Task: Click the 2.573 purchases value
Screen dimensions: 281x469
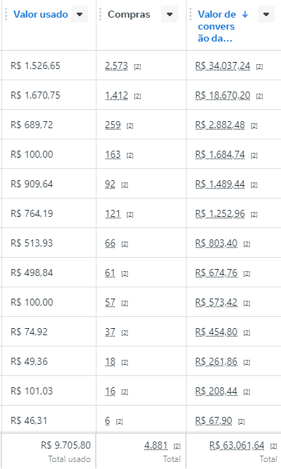Action: pyautogui.click(x=116, y=65)
